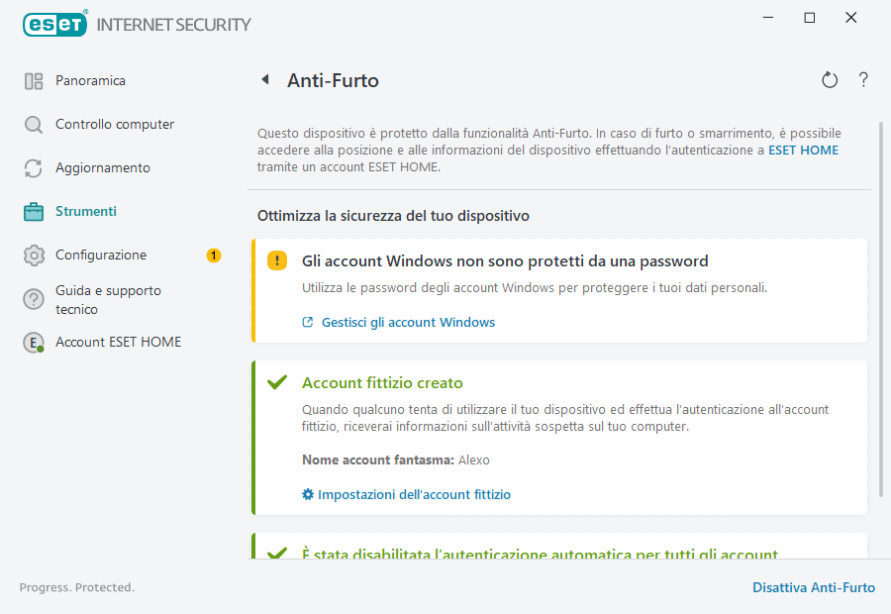Select the Strumenti briefcase icon

tap(34, 211)
